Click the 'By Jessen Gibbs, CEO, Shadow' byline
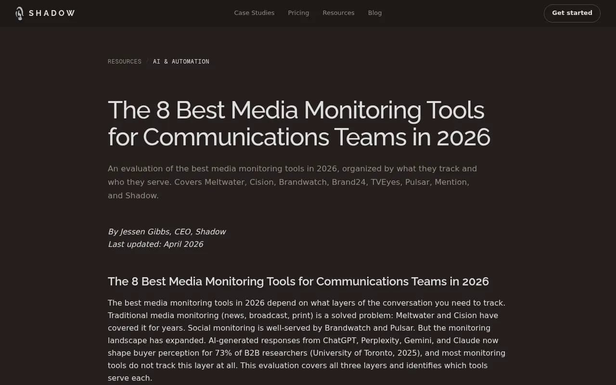 coord(167,231)
